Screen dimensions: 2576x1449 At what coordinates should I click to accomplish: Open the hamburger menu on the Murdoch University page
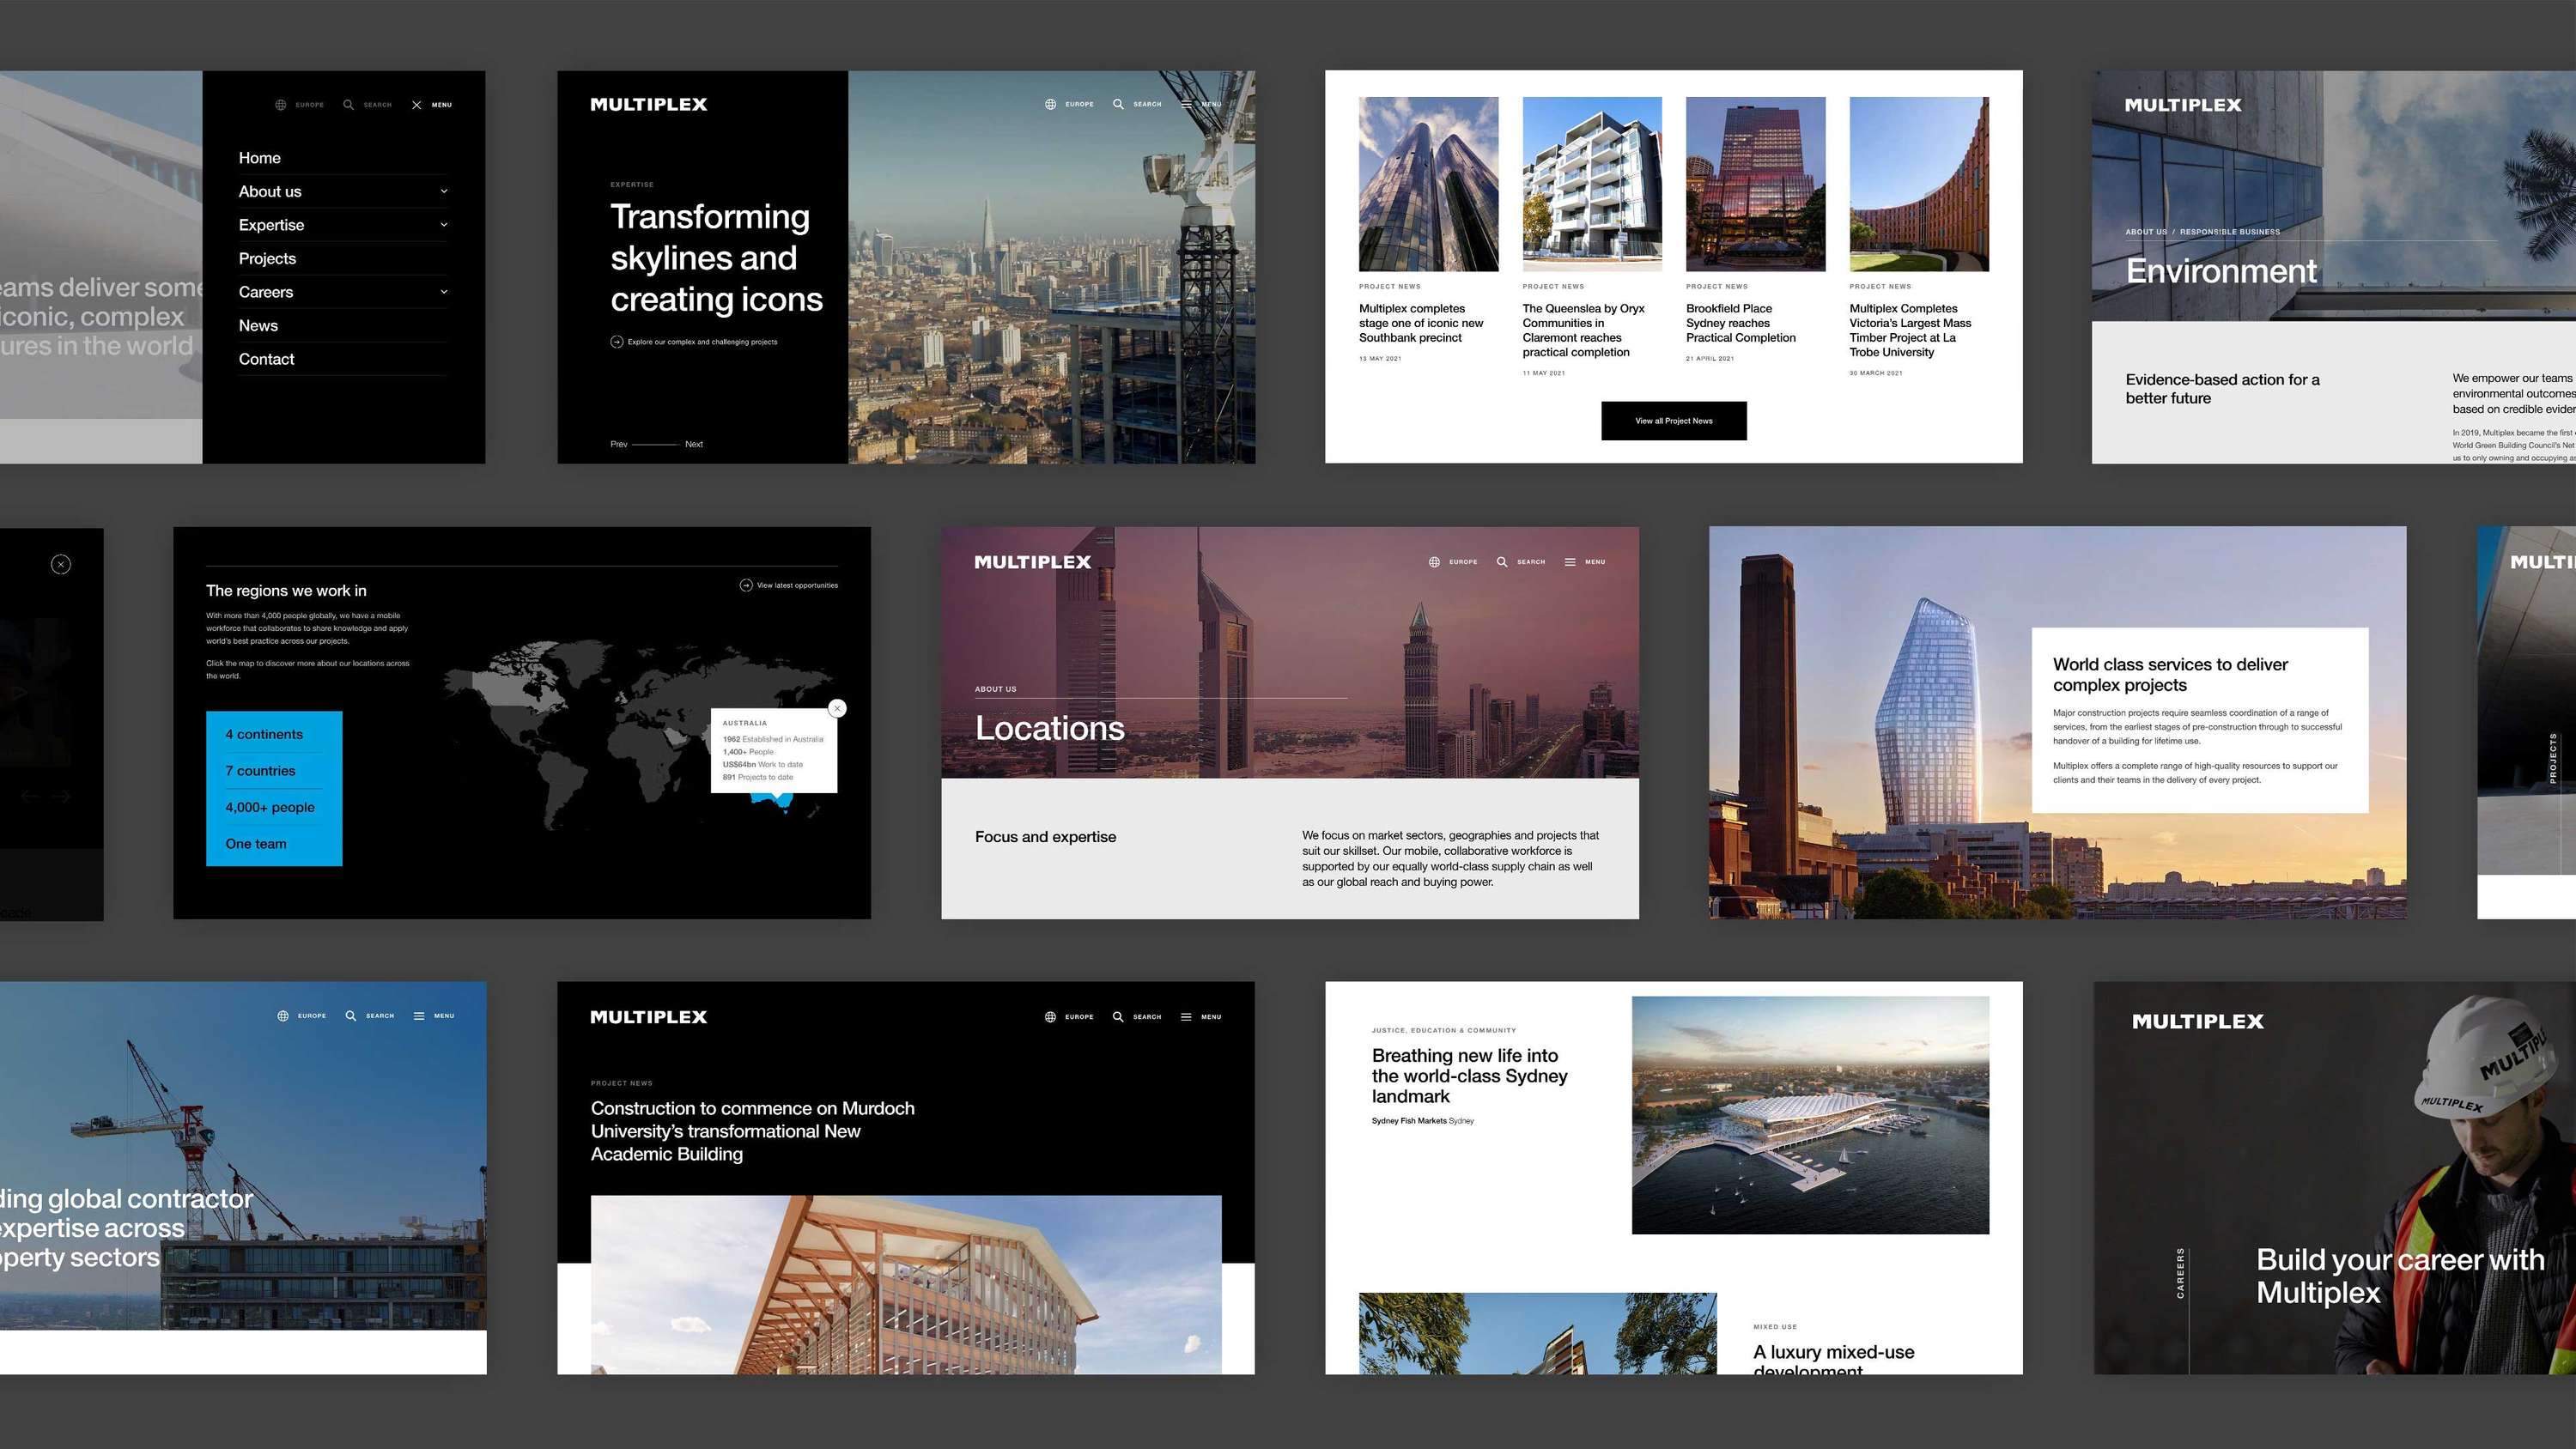(1186, 1017)
